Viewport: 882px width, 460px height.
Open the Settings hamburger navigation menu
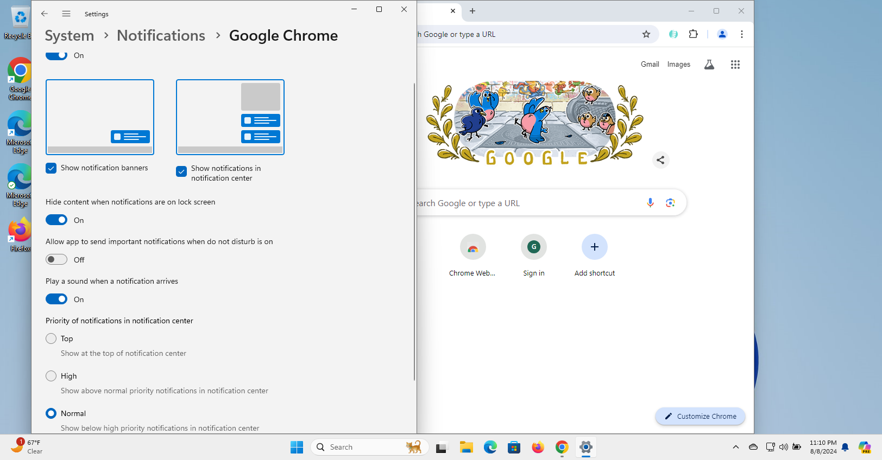tap(66, 14)
